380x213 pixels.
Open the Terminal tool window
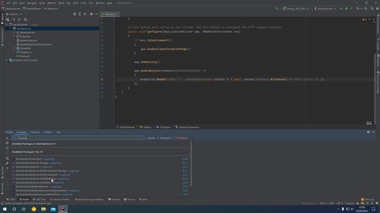click(114, 199)
